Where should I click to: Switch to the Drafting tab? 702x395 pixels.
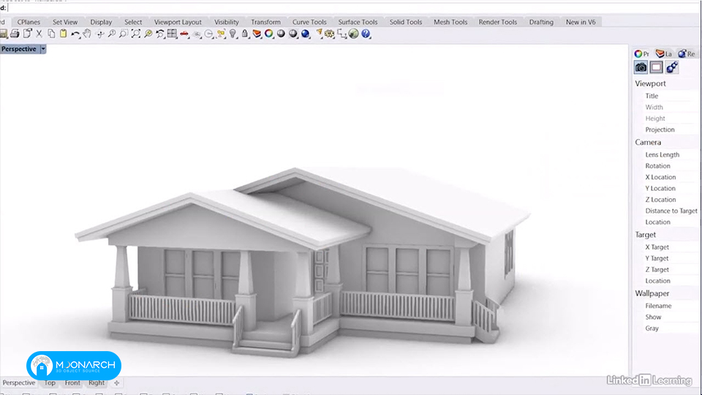541,22
